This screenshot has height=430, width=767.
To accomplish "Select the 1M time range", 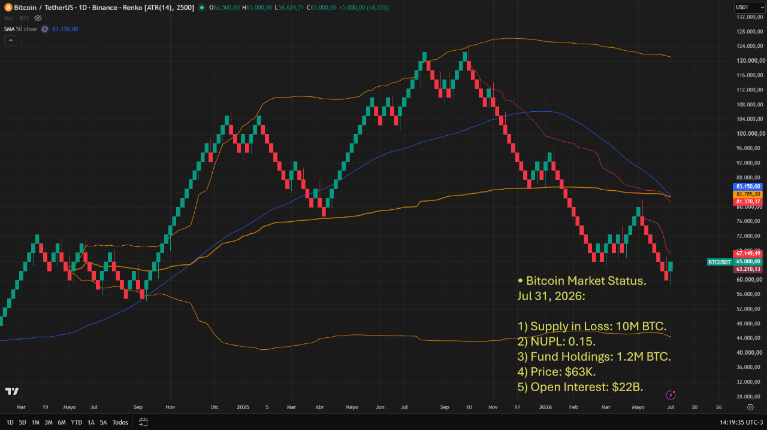I will point(35,422).
